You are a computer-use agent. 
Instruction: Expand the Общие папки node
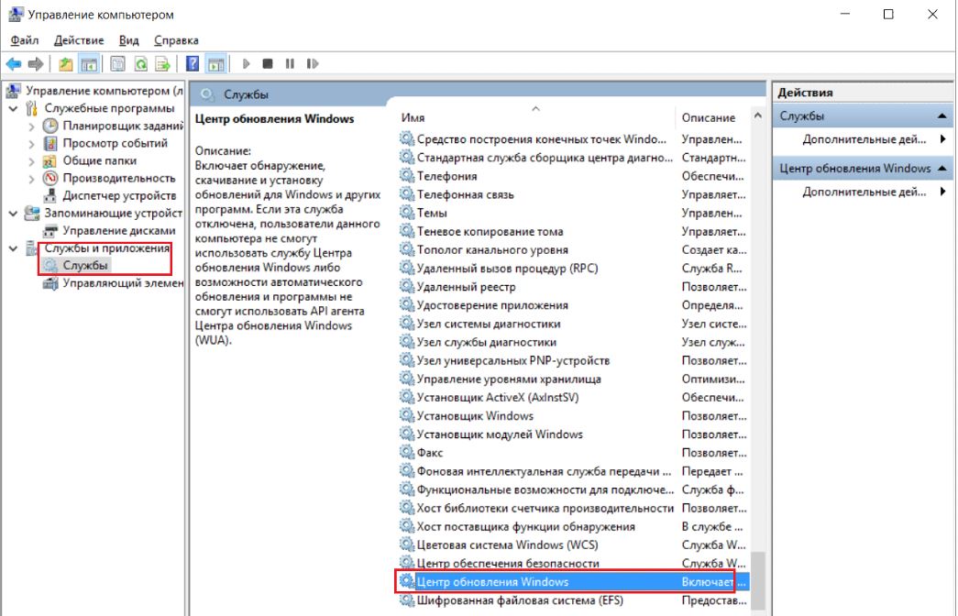31,161
